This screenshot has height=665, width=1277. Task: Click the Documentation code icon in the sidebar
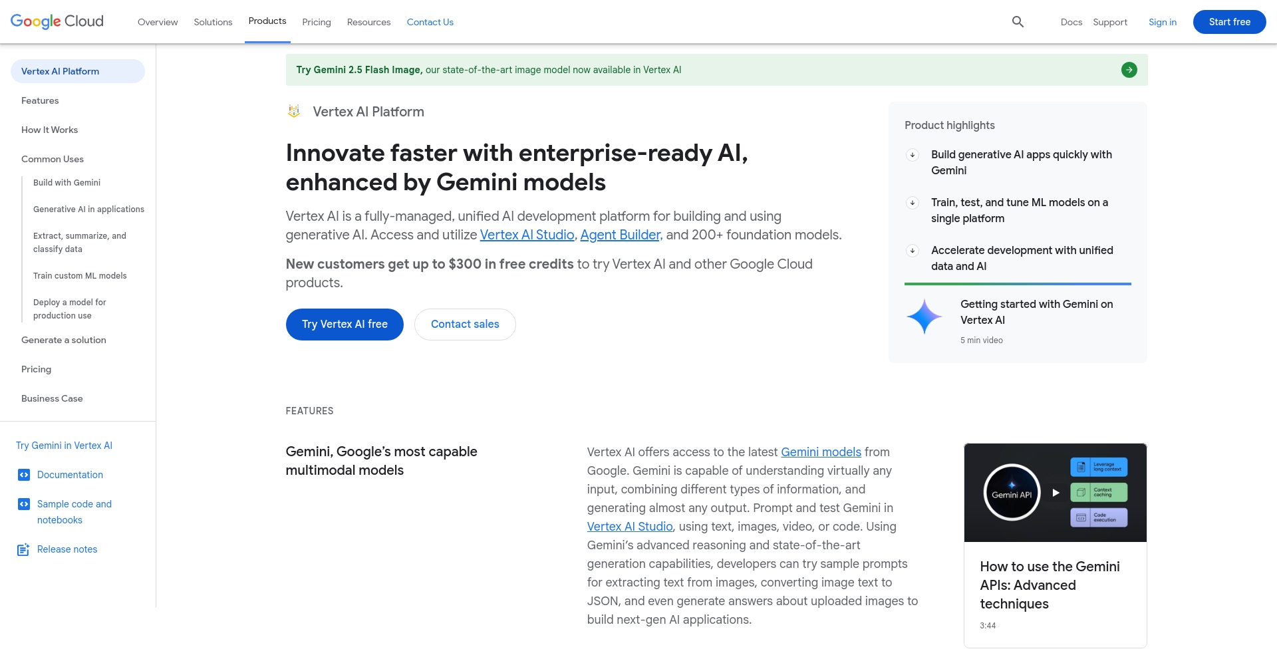(x=24, y=474)
